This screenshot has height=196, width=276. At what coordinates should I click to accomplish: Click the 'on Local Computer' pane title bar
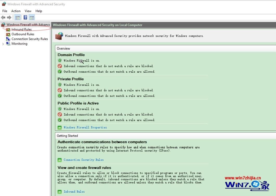[x=164, y=25]
